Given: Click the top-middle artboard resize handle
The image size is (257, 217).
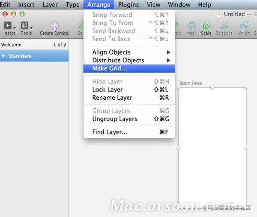Looking at the screenshot, I should 212,88.
